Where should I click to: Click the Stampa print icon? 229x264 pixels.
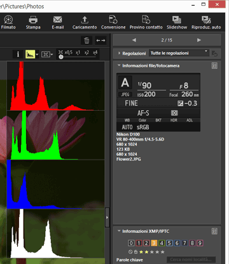[x=33, y=22]
